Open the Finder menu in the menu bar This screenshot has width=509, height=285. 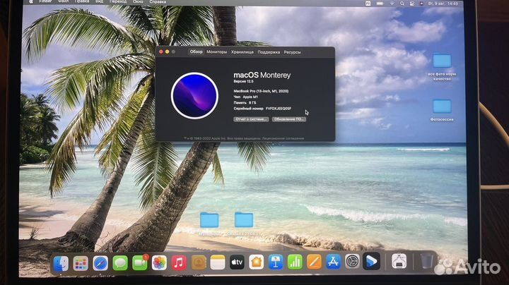coord(45,1)
